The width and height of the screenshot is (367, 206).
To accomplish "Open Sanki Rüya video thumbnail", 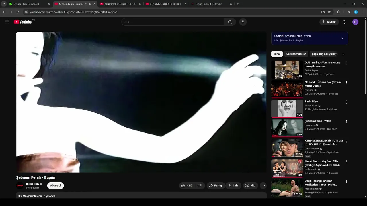I will 287,109.
